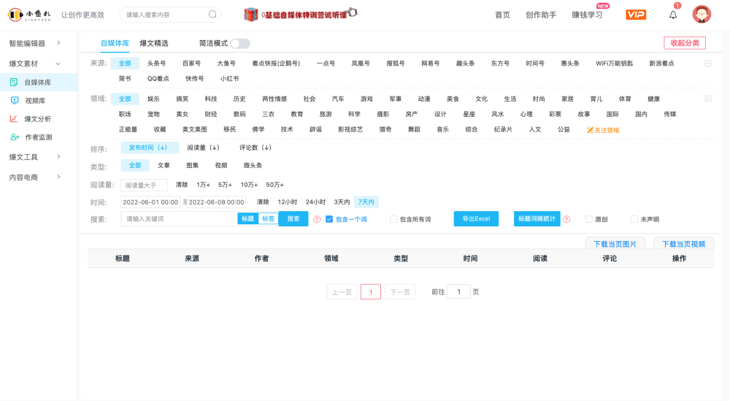
Task: Uncheck the 包含一个词 checkbox
Action: click(x=329, y=219)
